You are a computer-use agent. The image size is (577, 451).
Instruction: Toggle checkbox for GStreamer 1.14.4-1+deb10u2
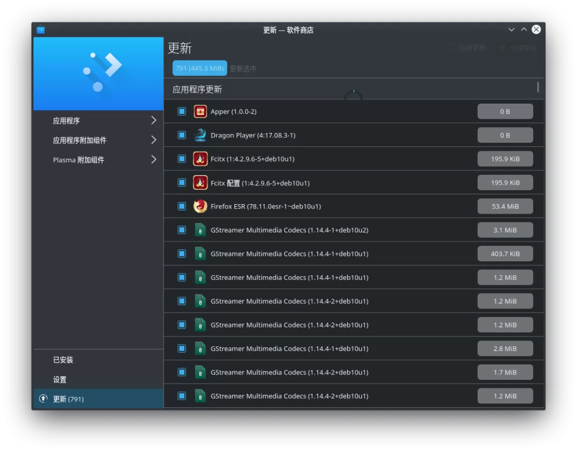(182, 230)
